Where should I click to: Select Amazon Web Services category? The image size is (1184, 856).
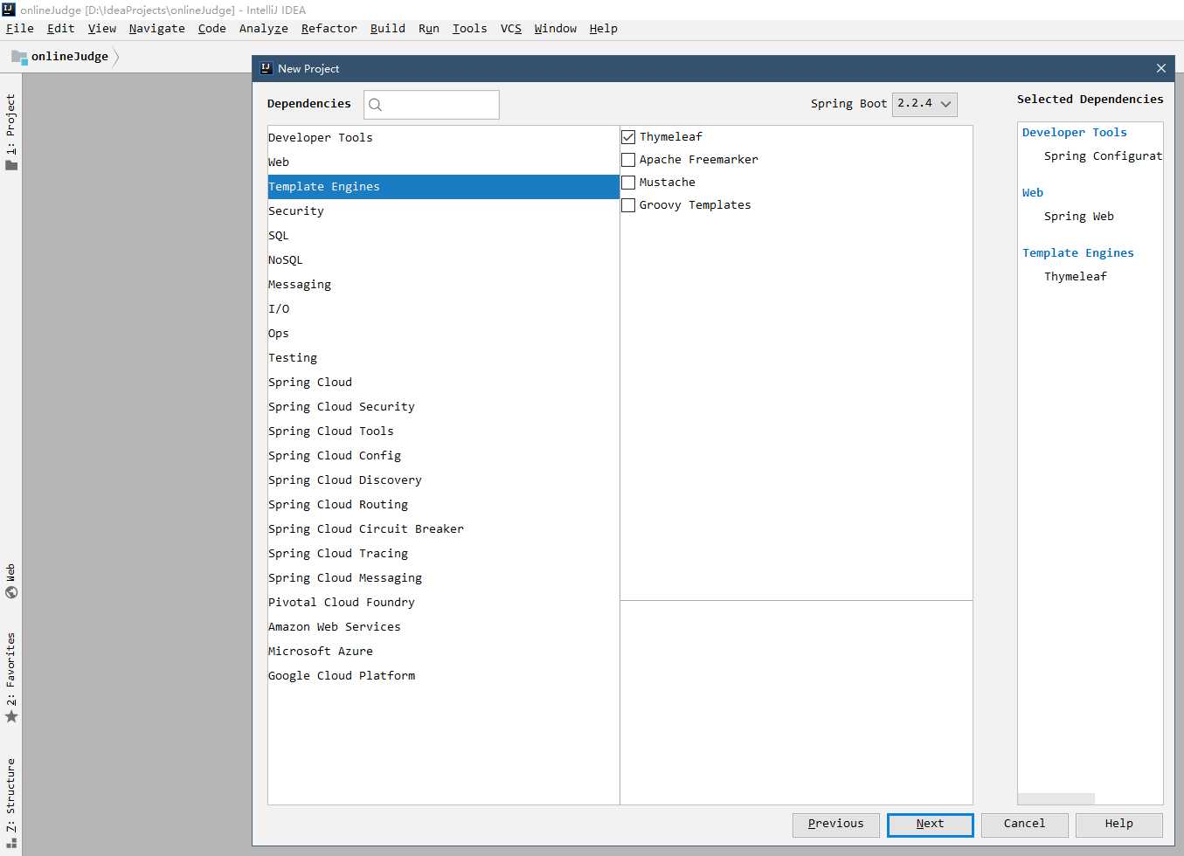[443, 627]
